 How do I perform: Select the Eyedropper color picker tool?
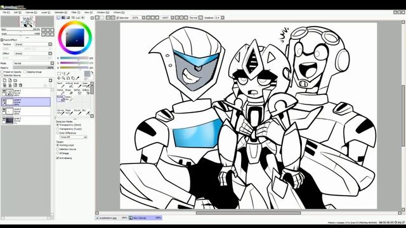77,78
